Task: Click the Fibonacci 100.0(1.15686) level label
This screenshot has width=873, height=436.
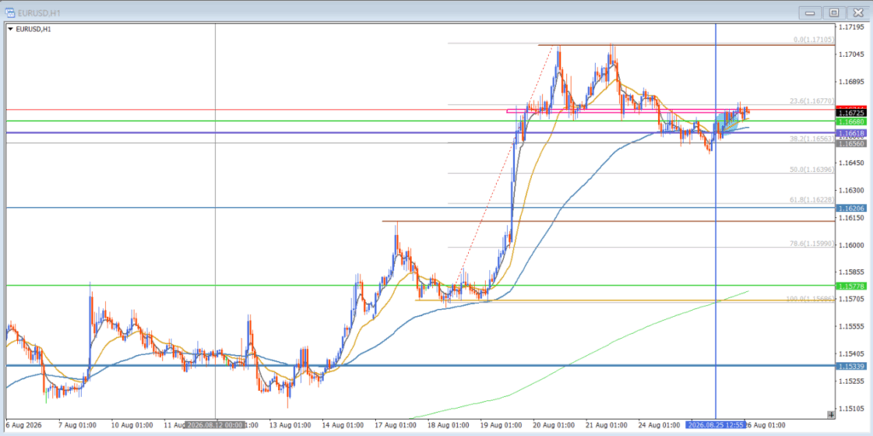Action: click(810, 299)
